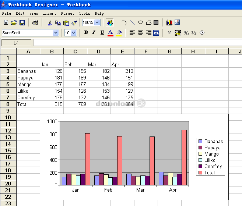Open the Format menu
The width and height of the screenshot is (242, 206).
(x=68, y=13)
